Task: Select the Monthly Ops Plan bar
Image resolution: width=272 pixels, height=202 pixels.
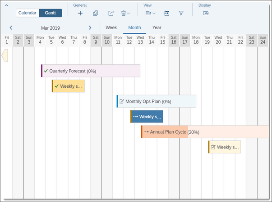Action: [156, 102]
